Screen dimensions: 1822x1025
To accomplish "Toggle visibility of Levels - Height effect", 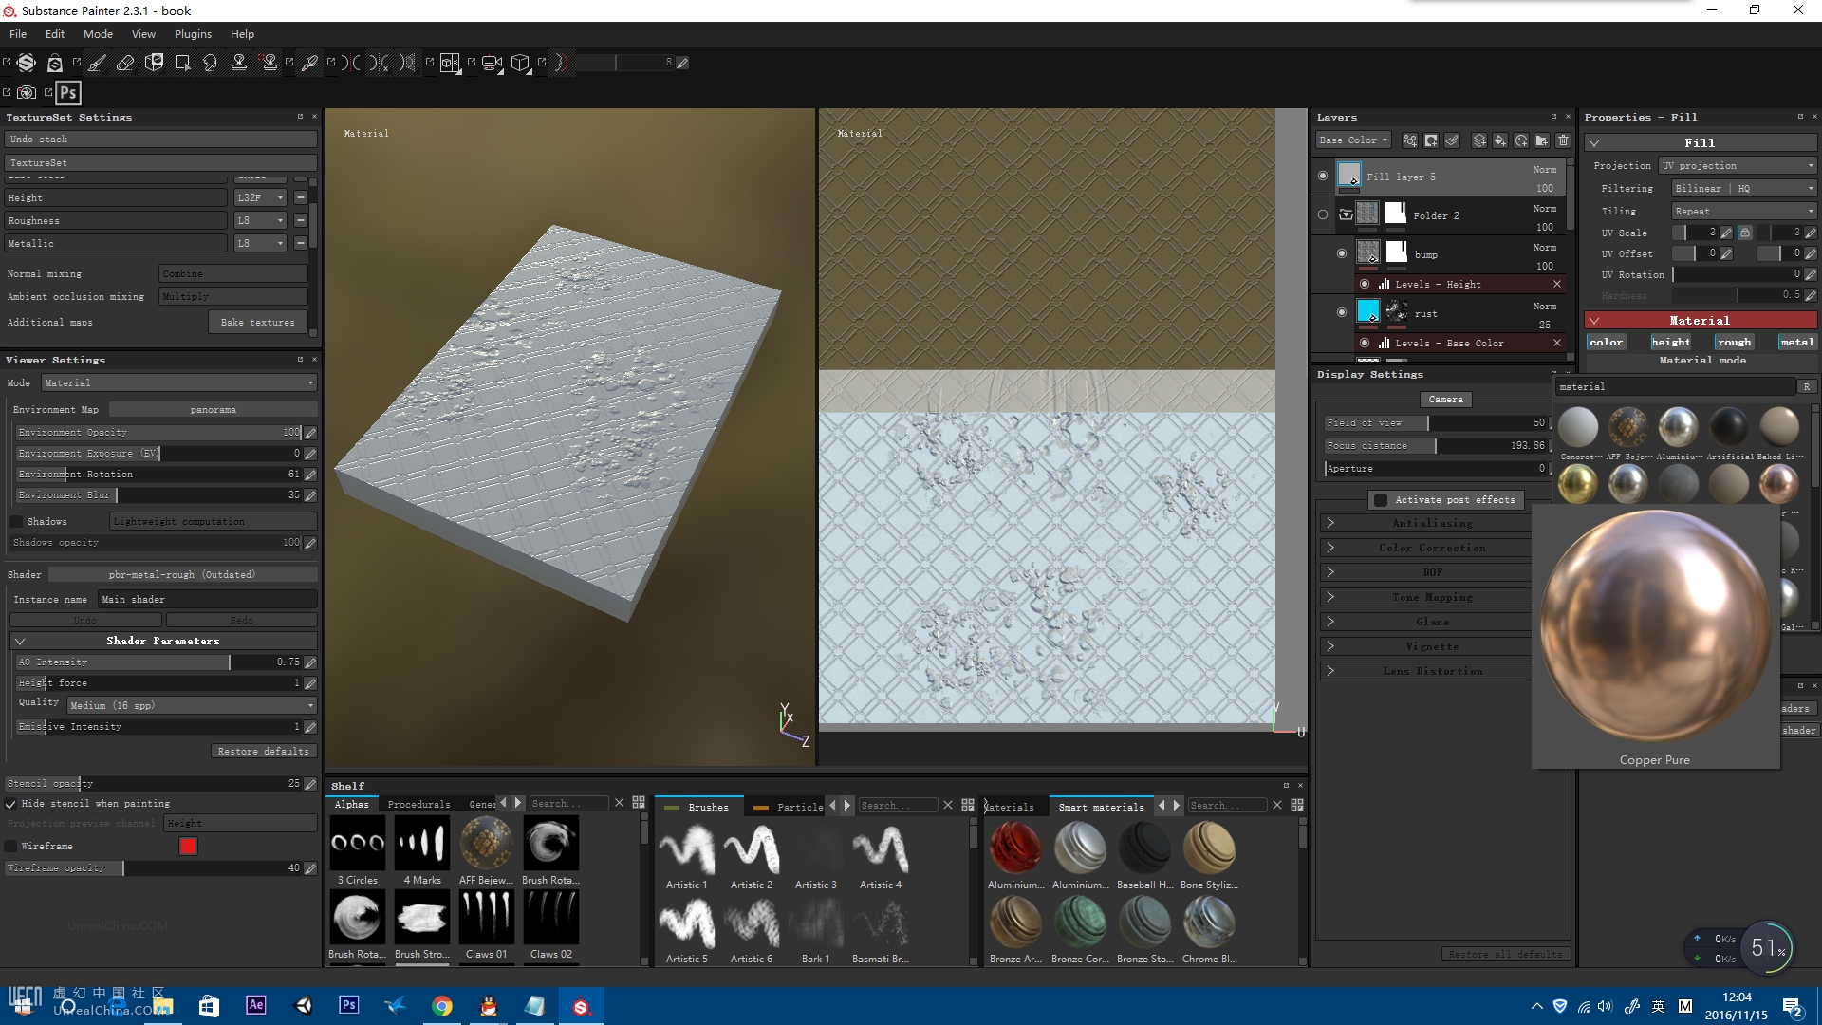I will click(x=1365, y=284).
